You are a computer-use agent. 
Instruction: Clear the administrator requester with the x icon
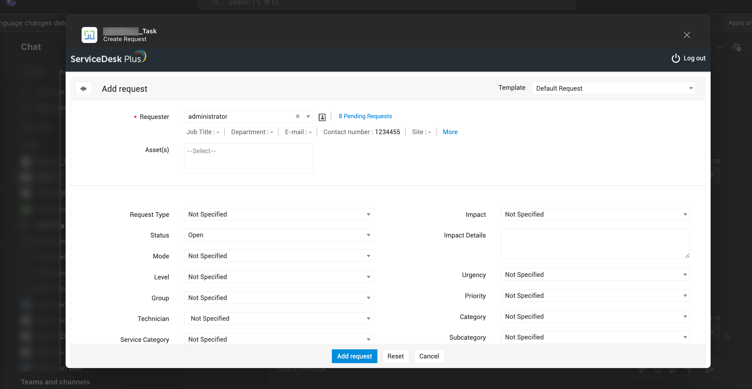pyautogui.click(x=297, y=116)
